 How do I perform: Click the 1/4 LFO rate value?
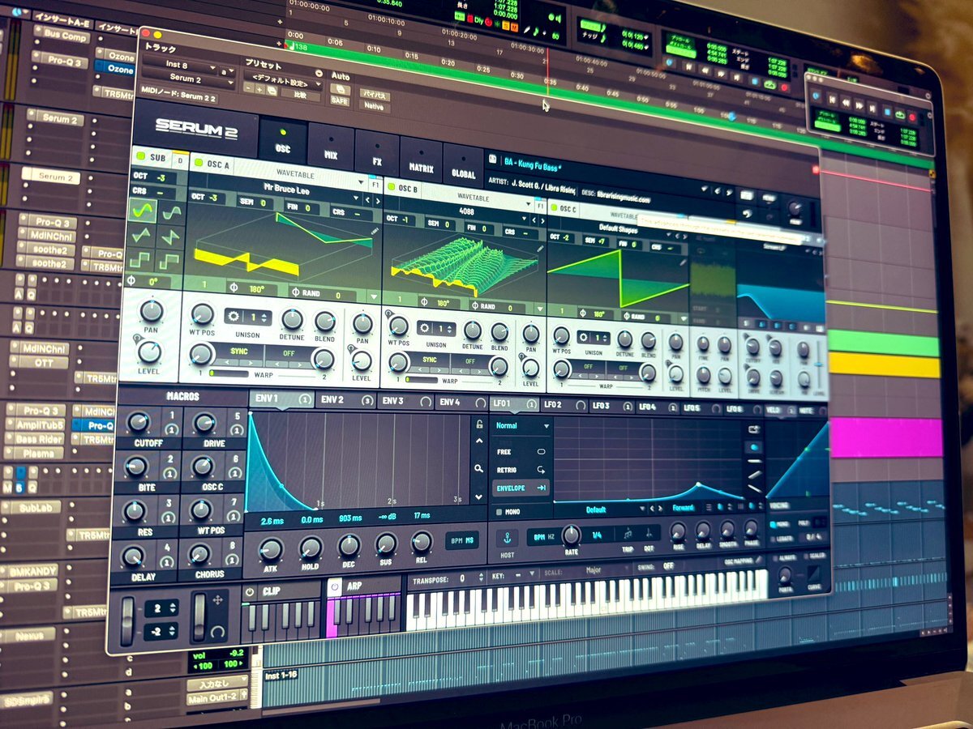click(x=596, y=535)
